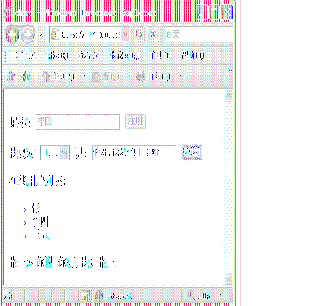Refresh the page with the refresh icon

(139, 34)
